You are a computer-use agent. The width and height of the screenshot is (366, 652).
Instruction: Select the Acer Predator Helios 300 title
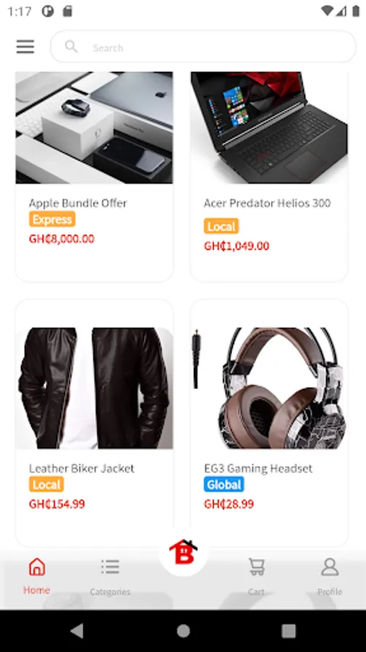coord(267,203)
